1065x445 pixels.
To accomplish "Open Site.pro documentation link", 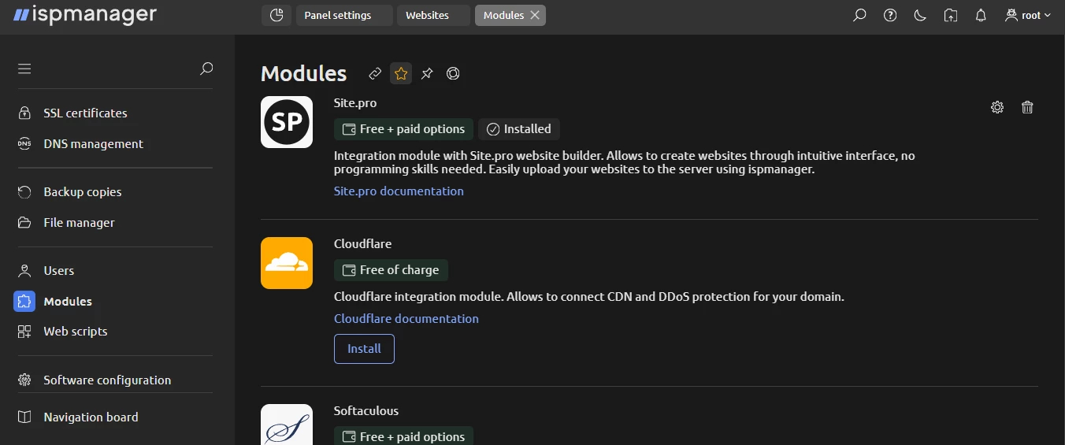I will click(x=399, y=191).
